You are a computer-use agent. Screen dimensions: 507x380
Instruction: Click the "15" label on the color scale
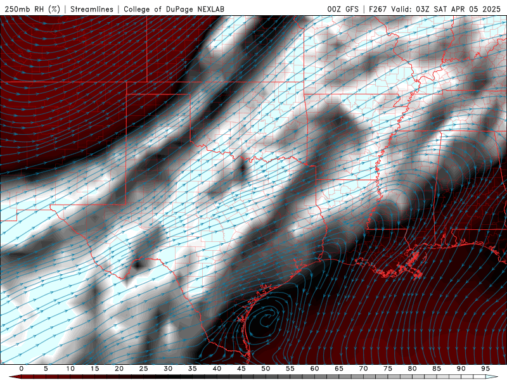click(94, 369)
